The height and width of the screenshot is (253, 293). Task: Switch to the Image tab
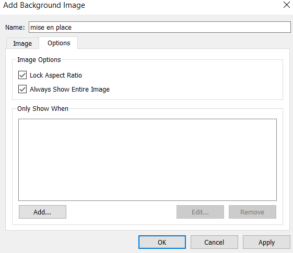22,43
